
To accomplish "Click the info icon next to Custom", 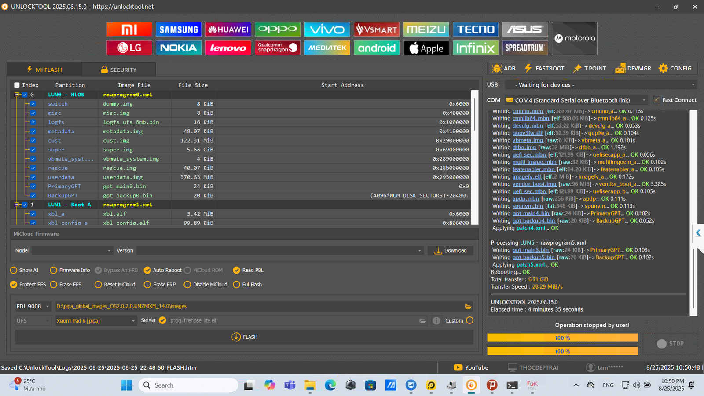I will point(436,321).
